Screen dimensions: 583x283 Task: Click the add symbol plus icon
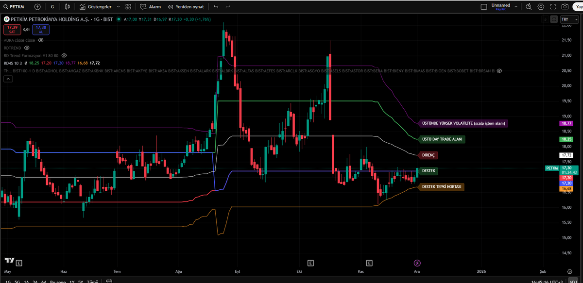[37, 7]
